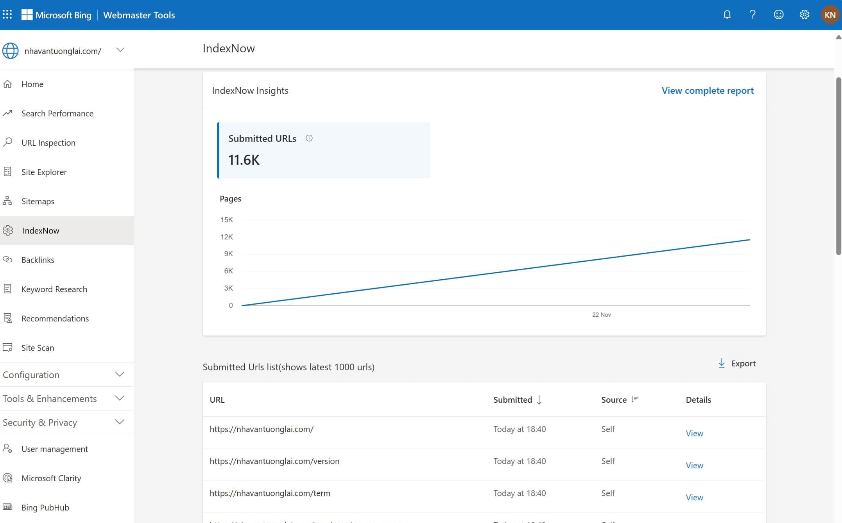Click the https://nhavantuonglai.com/term URL text
This screenshot has width=842, height=523.
(x=270, y=493)
